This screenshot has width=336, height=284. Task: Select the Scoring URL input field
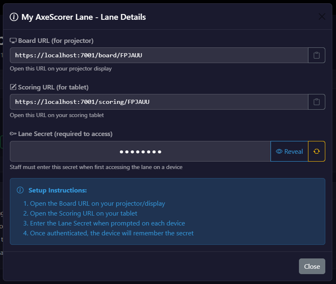(x=159, y=102)
